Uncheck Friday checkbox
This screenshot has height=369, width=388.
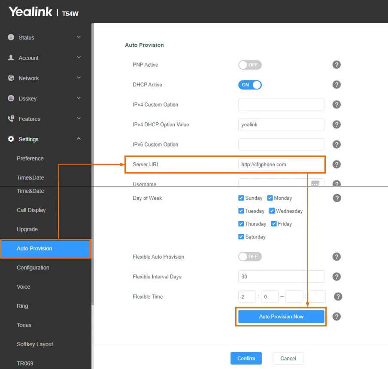[274, 224]
